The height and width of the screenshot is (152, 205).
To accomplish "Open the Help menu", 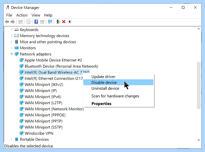I will click(x=48, y=15).
